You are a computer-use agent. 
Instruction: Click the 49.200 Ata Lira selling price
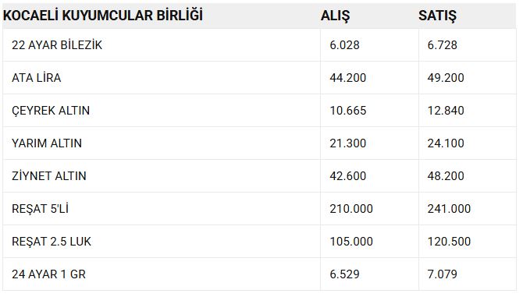(446, 78)
